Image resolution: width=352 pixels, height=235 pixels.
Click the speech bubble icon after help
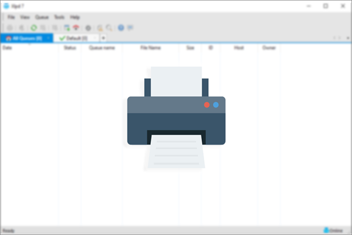pyautogui.click(x=130, y=28)
